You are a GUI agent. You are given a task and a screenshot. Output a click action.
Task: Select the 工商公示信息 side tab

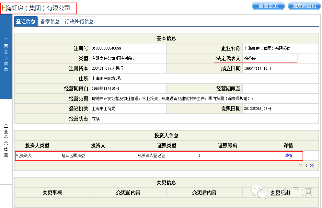(6, 57)
